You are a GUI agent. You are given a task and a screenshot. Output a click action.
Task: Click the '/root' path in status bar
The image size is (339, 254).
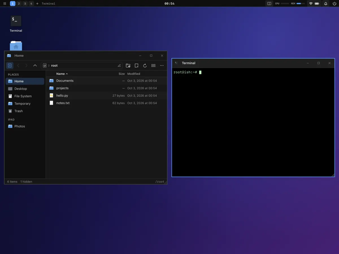(160, 182)
